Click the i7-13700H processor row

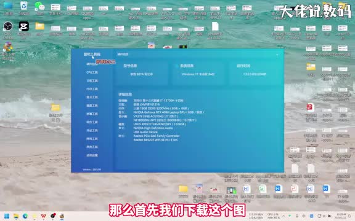point(158,101)
